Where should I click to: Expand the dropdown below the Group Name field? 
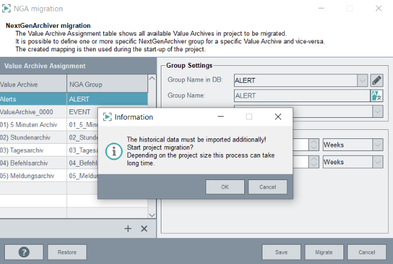point(378,112)
